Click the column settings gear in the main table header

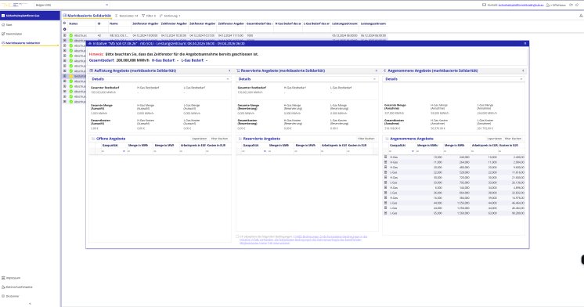coord(64,23)
